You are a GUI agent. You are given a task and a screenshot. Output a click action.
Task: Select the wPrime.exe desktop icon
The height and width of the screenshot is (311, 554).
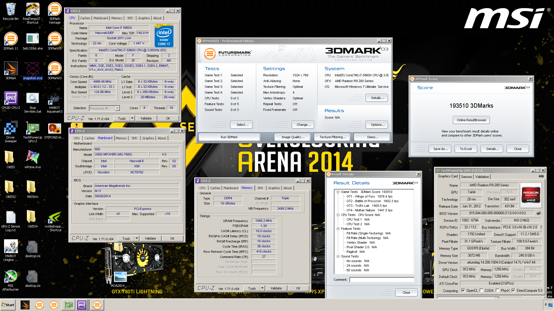[x=33, y=160]
